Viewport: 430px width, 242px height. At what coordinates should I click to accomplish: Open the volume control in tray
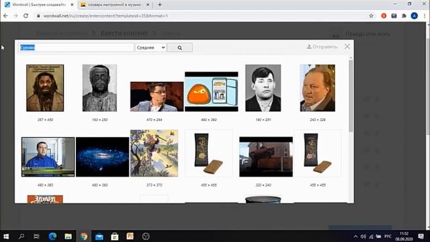pyautogui.click(x=363, y=236)
